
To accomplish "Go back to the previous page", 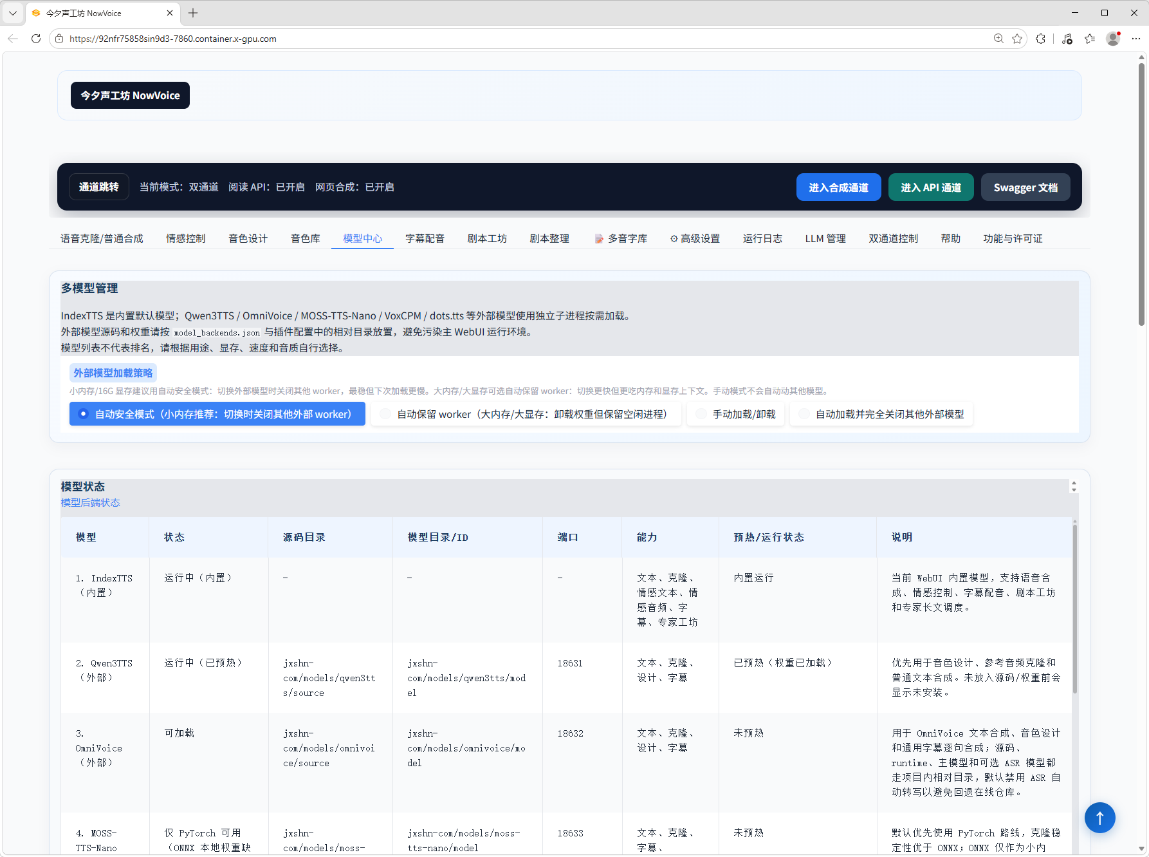I will (13, 39).
